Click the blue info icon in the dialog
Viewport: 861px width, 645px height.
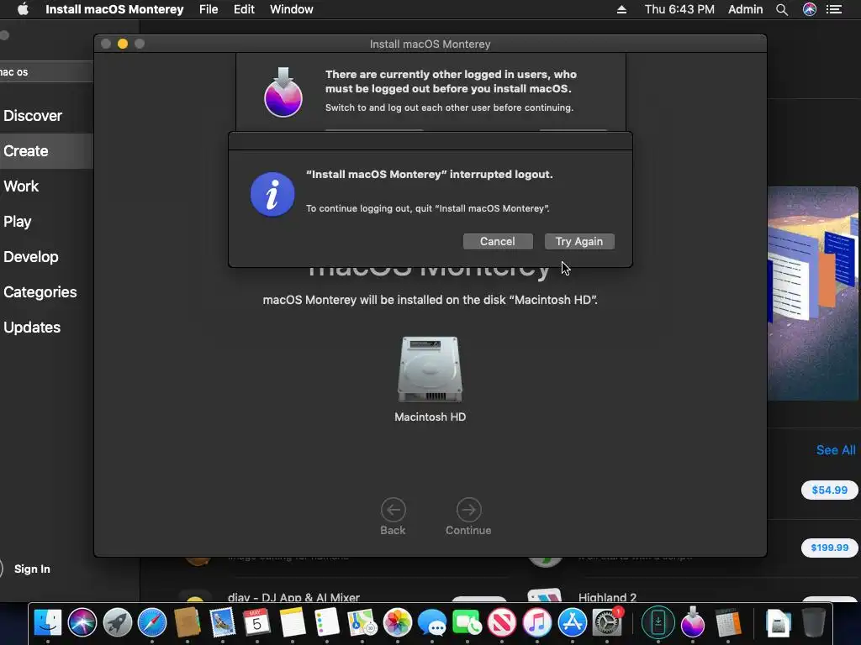272,194
